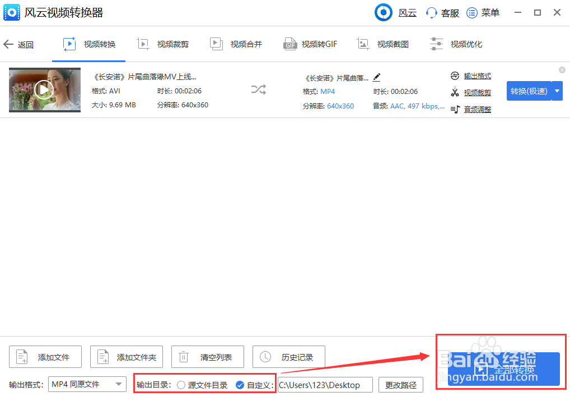Expand the 转换(极速) dropdown arrow
Viewport: 570px width, 397px height.
pos(556,91)
